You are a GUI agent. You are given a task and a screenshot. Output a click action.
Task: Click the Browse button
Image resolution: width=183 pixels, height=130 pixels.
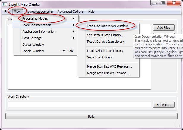[163, 105]
